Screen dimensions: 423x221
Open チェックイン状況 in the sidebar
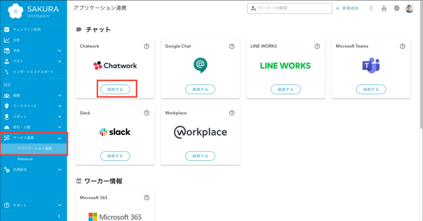pos(34,29)
